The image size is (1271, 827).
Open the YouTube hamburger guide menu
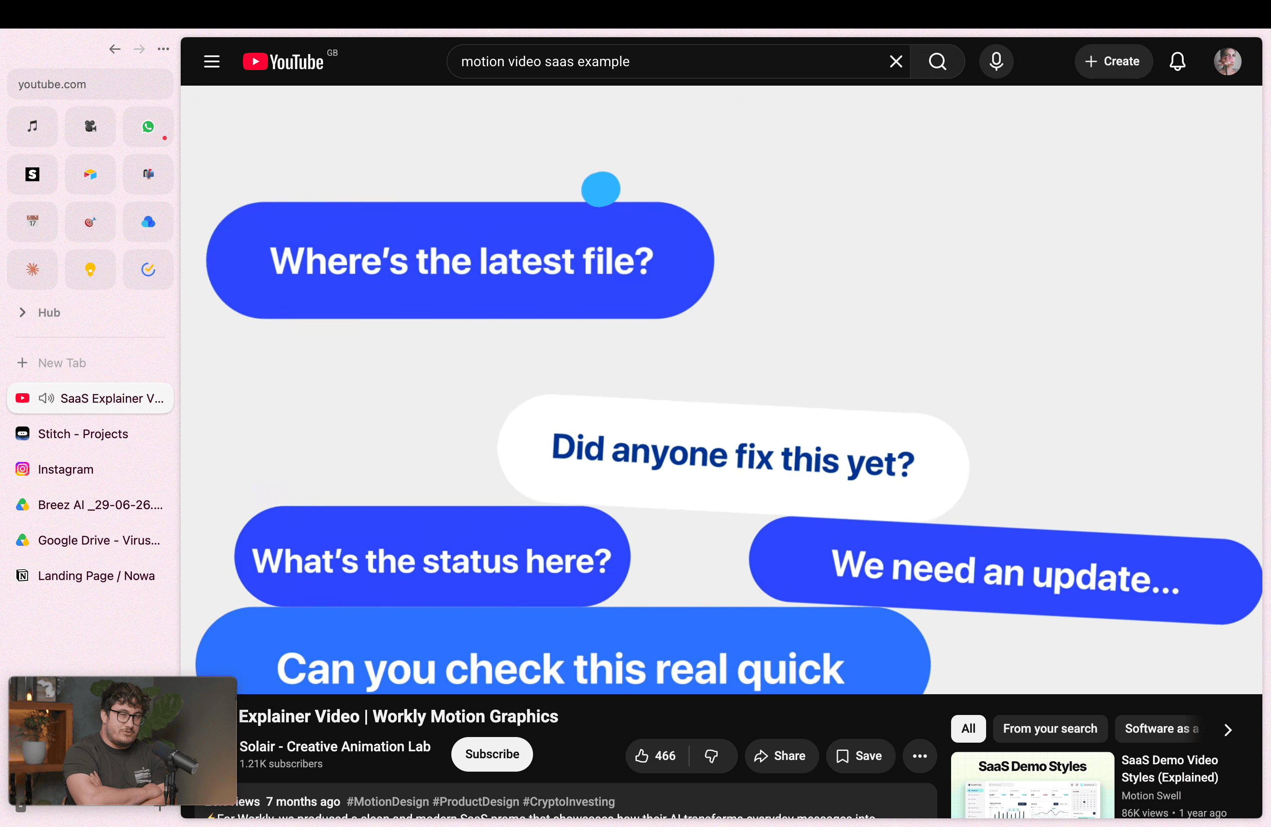point(211,61)
